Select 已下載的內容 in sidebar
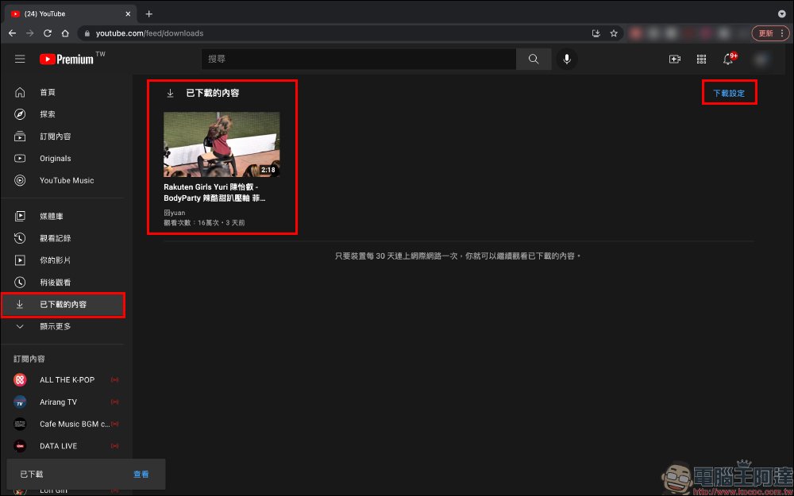 coord(63,305)
